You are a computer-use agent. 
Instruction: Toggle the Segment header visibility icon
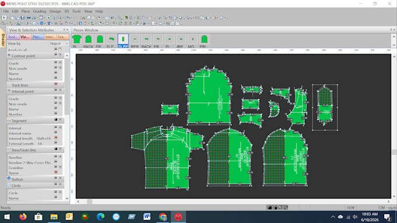(55, 119)
